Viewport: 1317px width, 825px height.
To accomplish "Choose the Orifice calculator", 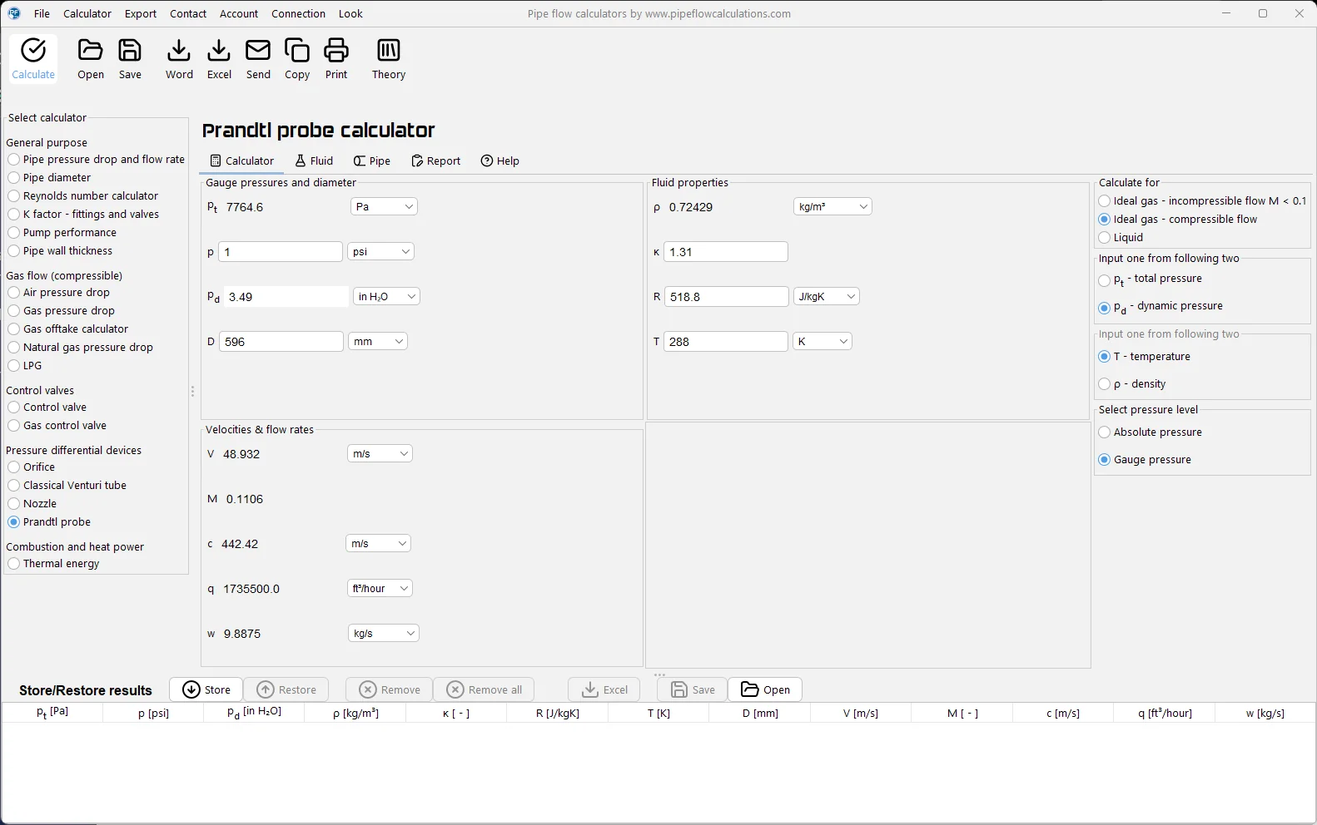I will click(x=32, y=467).
